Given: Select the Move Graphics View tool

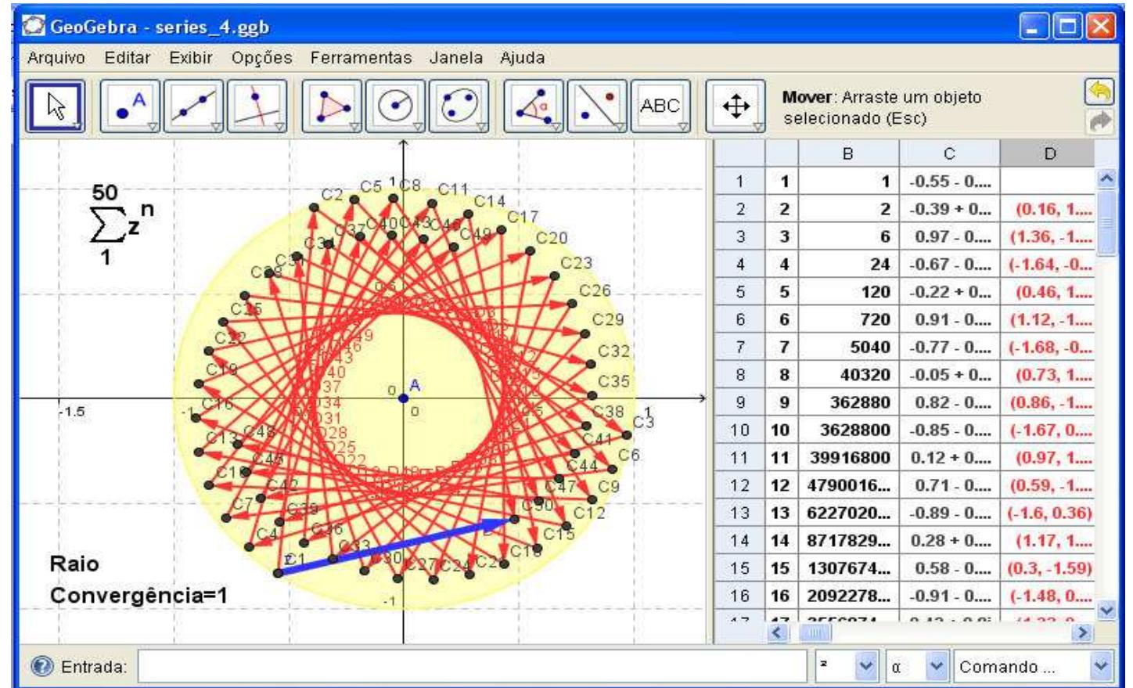Looking at the screenshot, I should pyautogui.click(x=736, y=106).
